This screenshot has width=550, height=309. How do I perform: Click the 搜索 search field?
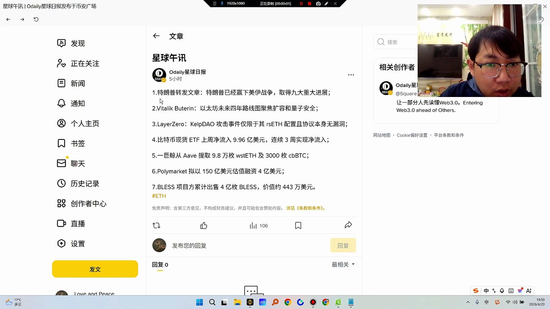pyautogui.click(x=395, y=42)
